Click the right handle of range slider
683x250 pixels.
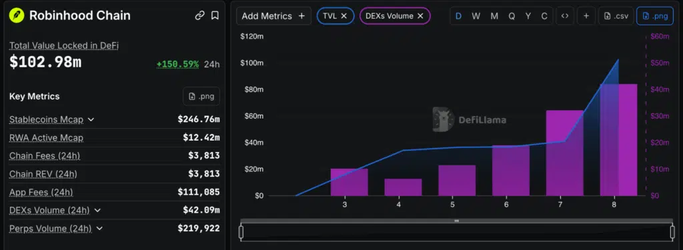click(672, 232)
